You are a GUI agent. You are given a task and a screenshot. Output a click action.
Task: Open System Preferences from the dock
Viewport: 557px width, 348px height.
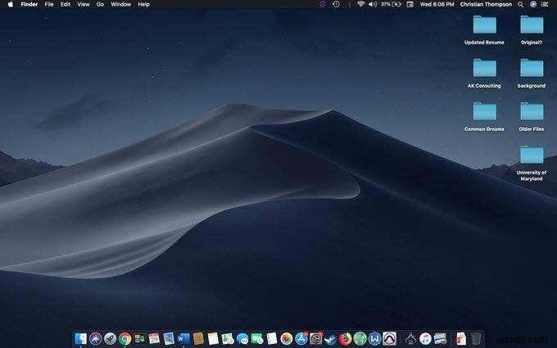click(x=316, y=339)
